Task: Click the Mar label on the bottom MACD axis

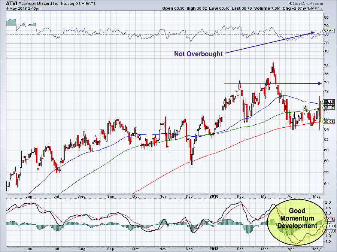Action: [x=264, y=249]
